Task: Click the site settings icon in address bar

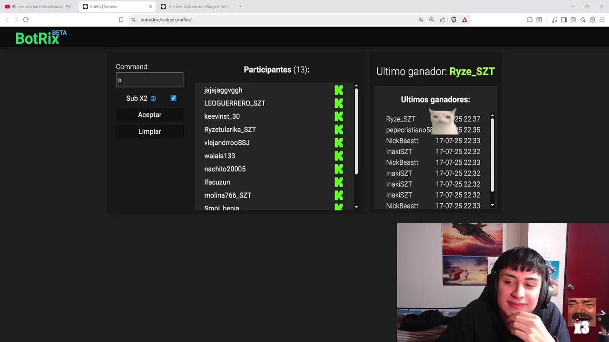Action: (133, 20)
